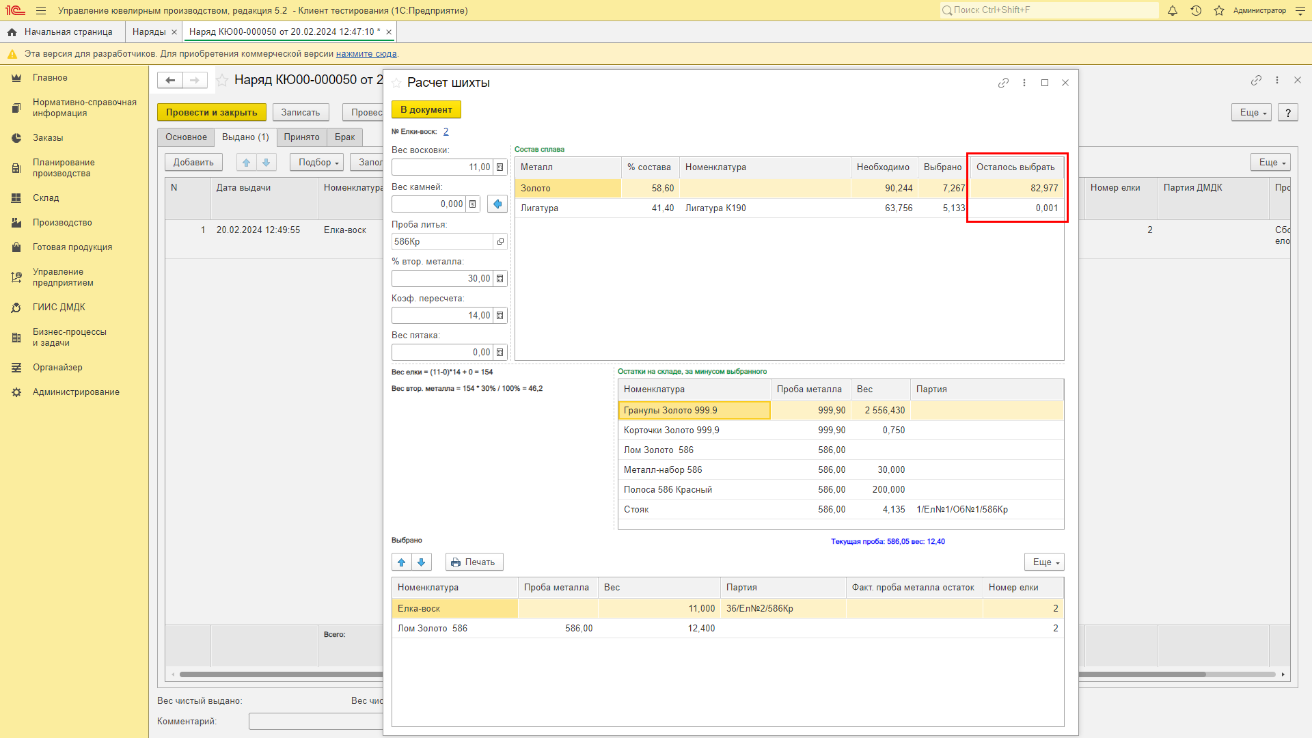1312x738 pixels.
Task: Click the Вес восковки input field
Action: coord(442,167)
